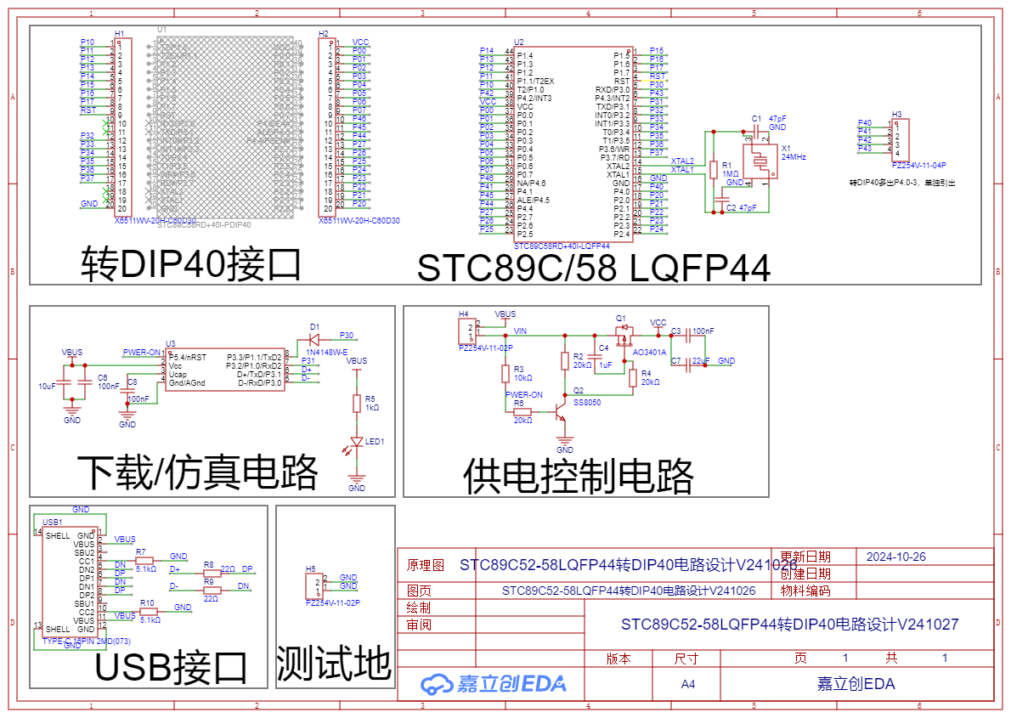Select the Q1 AO3401A MOSFET symbol

[624, 336]
